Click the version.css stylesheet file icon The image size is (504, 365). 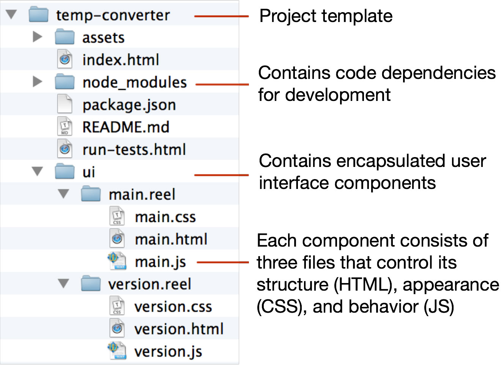click(x=117, y=305)
